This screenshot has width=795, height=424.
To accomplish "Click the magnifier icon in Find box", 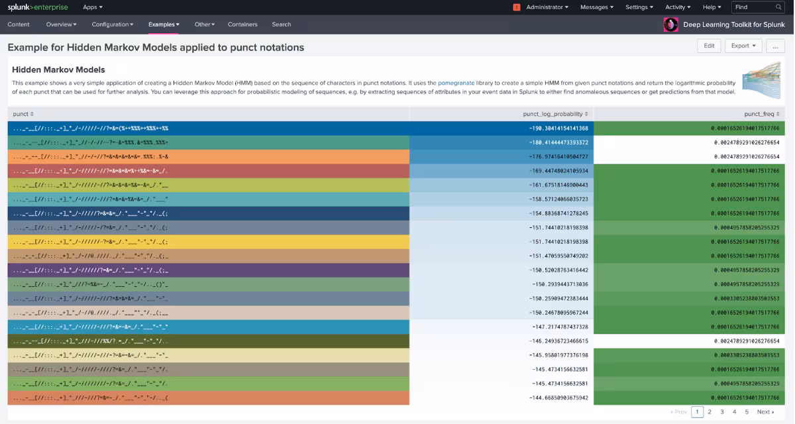I will tap(778, 7).
